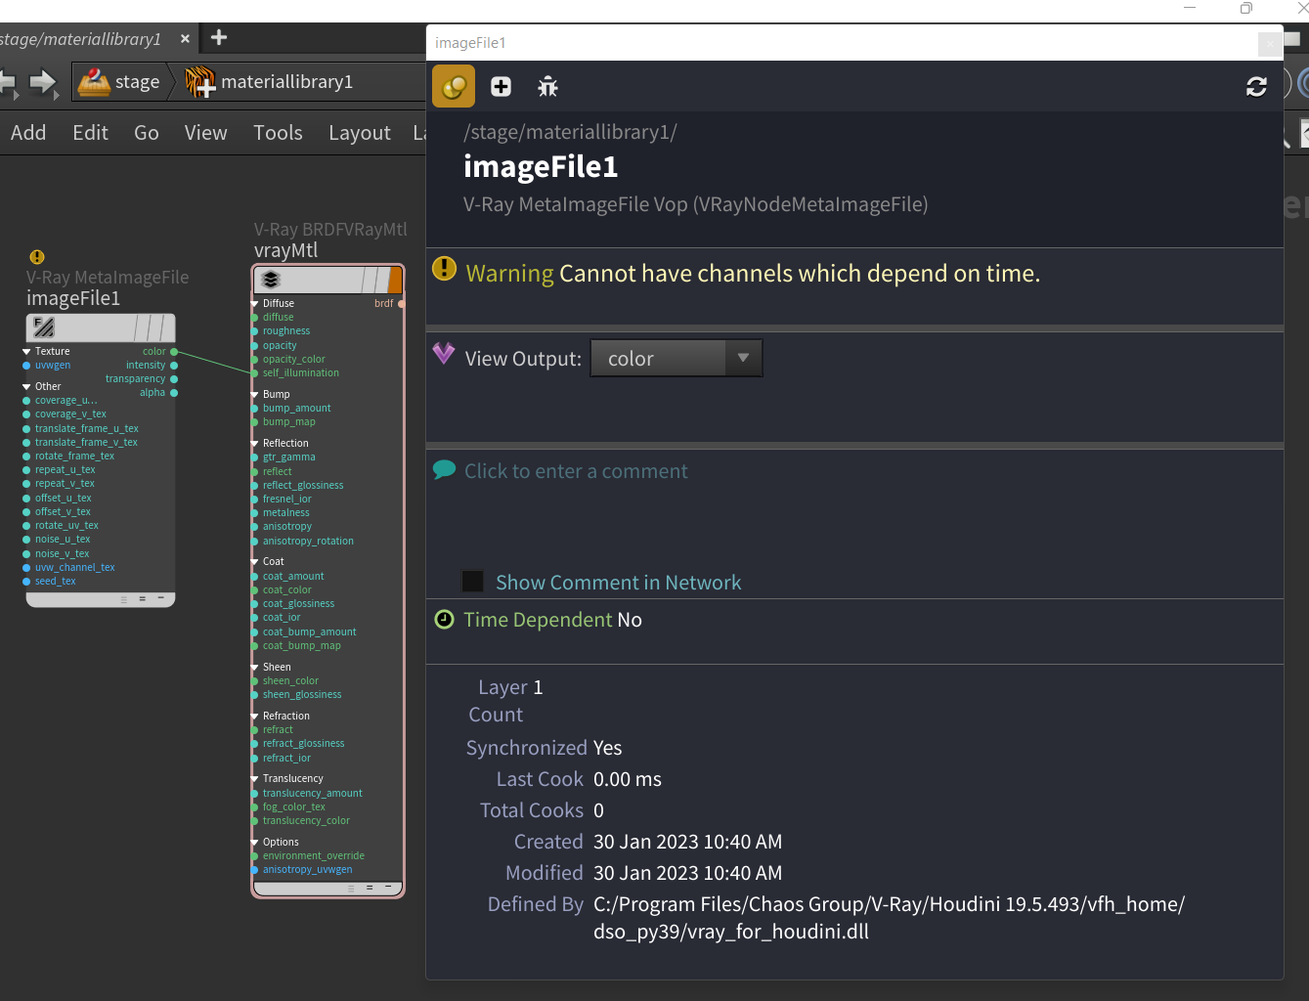Image resolution: width=1309 pixels, height=1001 pixels.
Task: Click the intensity output connector on imageFile1
Action: pos(174,365)
